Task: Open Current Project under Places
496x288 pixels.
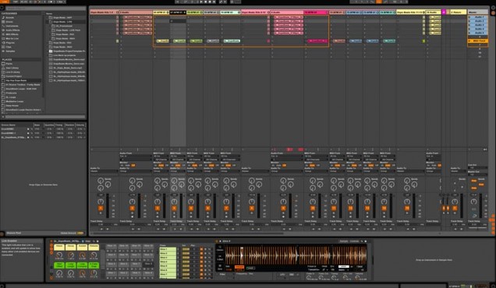Action: tap(13, 76)
